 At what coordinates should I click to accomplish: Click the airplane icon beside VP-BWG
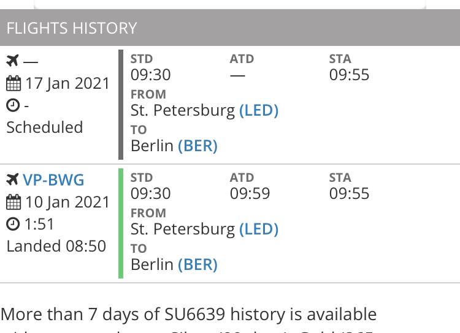pyautogui.click(x=13, y=179)
